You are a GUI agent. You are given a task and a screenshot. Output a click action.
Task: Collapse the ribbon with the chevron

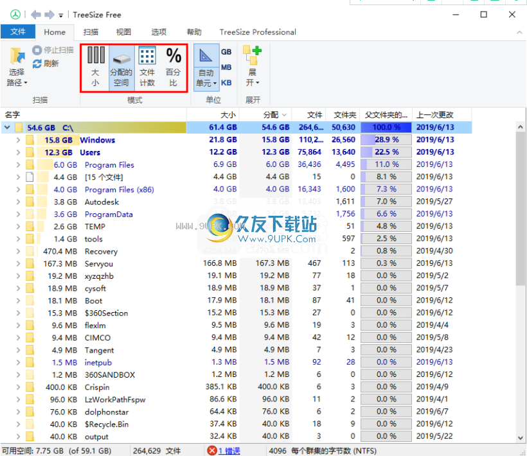519,32
